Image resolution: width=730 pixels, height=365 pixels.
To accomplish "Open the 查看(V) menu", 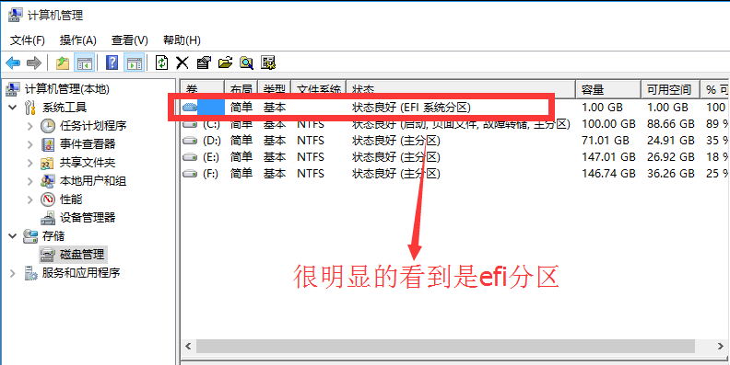I will click(130, 40).
